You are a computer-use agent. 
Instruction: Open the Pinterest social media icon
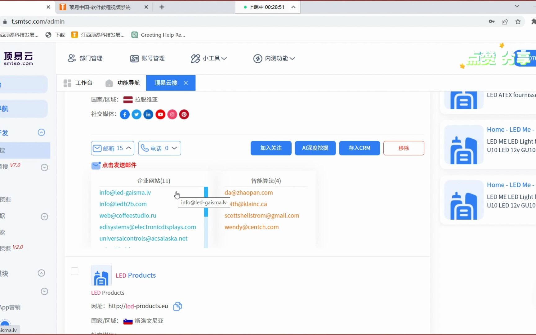point(184,114)
